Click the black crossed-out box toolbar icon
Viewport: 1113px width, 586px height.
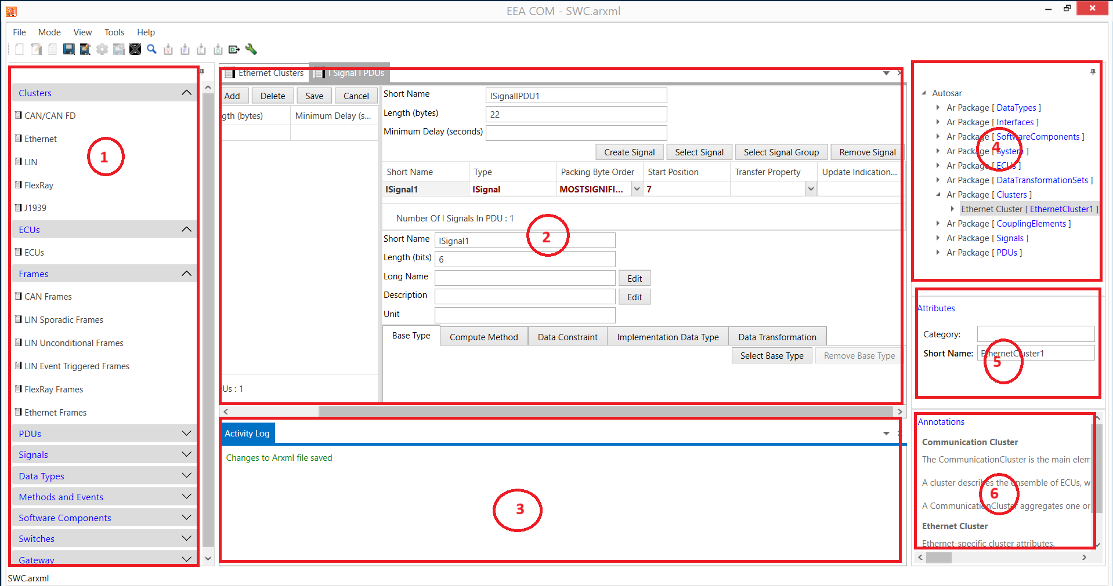pyautogui.click(x=135, y=49)
